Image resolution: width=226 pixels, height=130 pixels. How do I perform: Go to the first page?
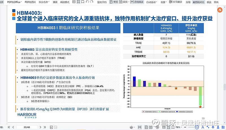coord(8,127)
